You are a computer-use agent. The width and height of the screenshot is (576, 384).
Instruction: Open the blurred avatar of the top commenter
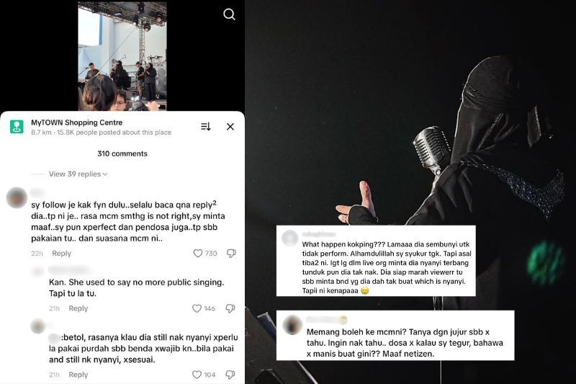(x=17, y=197)
